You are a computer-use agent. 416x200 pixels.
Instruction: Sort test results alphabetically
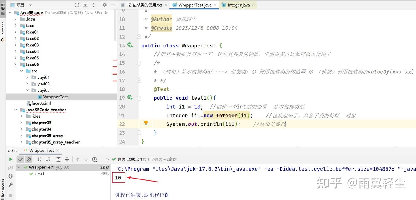pyautogui.click(x=39, y=159)
